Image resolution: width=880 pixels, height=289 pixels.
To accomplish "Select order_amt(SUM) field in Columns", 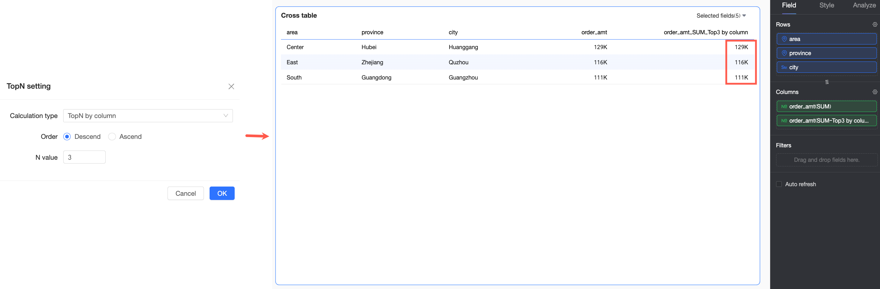I will (827, 106).
